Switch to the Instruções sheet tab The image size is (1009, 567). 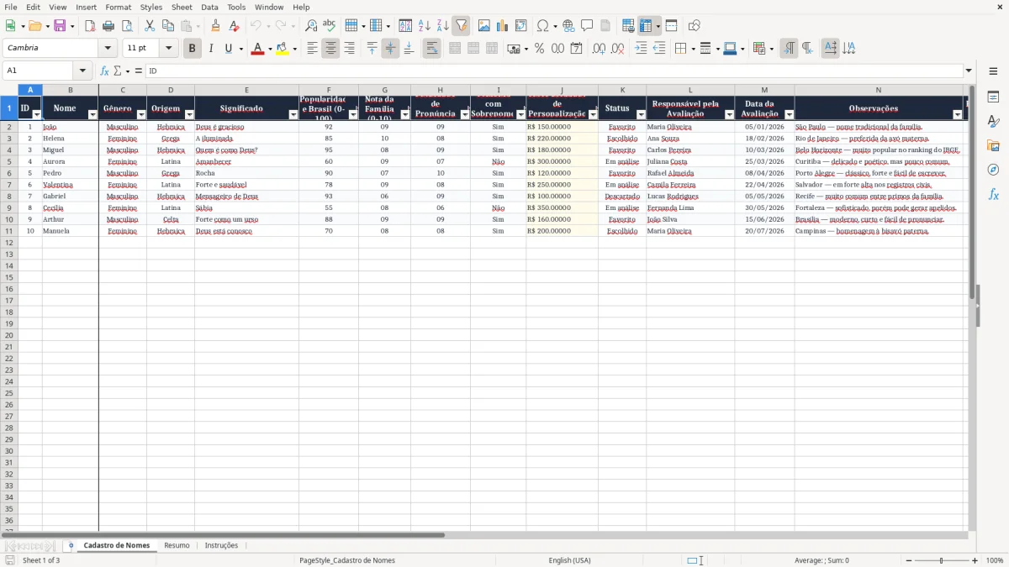tap(221, 545)
